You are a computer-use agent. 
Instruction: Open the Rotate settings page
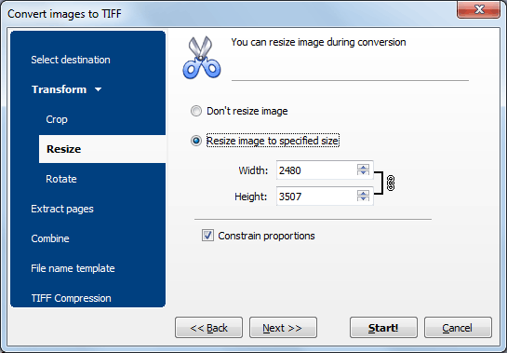pos(61,179)
